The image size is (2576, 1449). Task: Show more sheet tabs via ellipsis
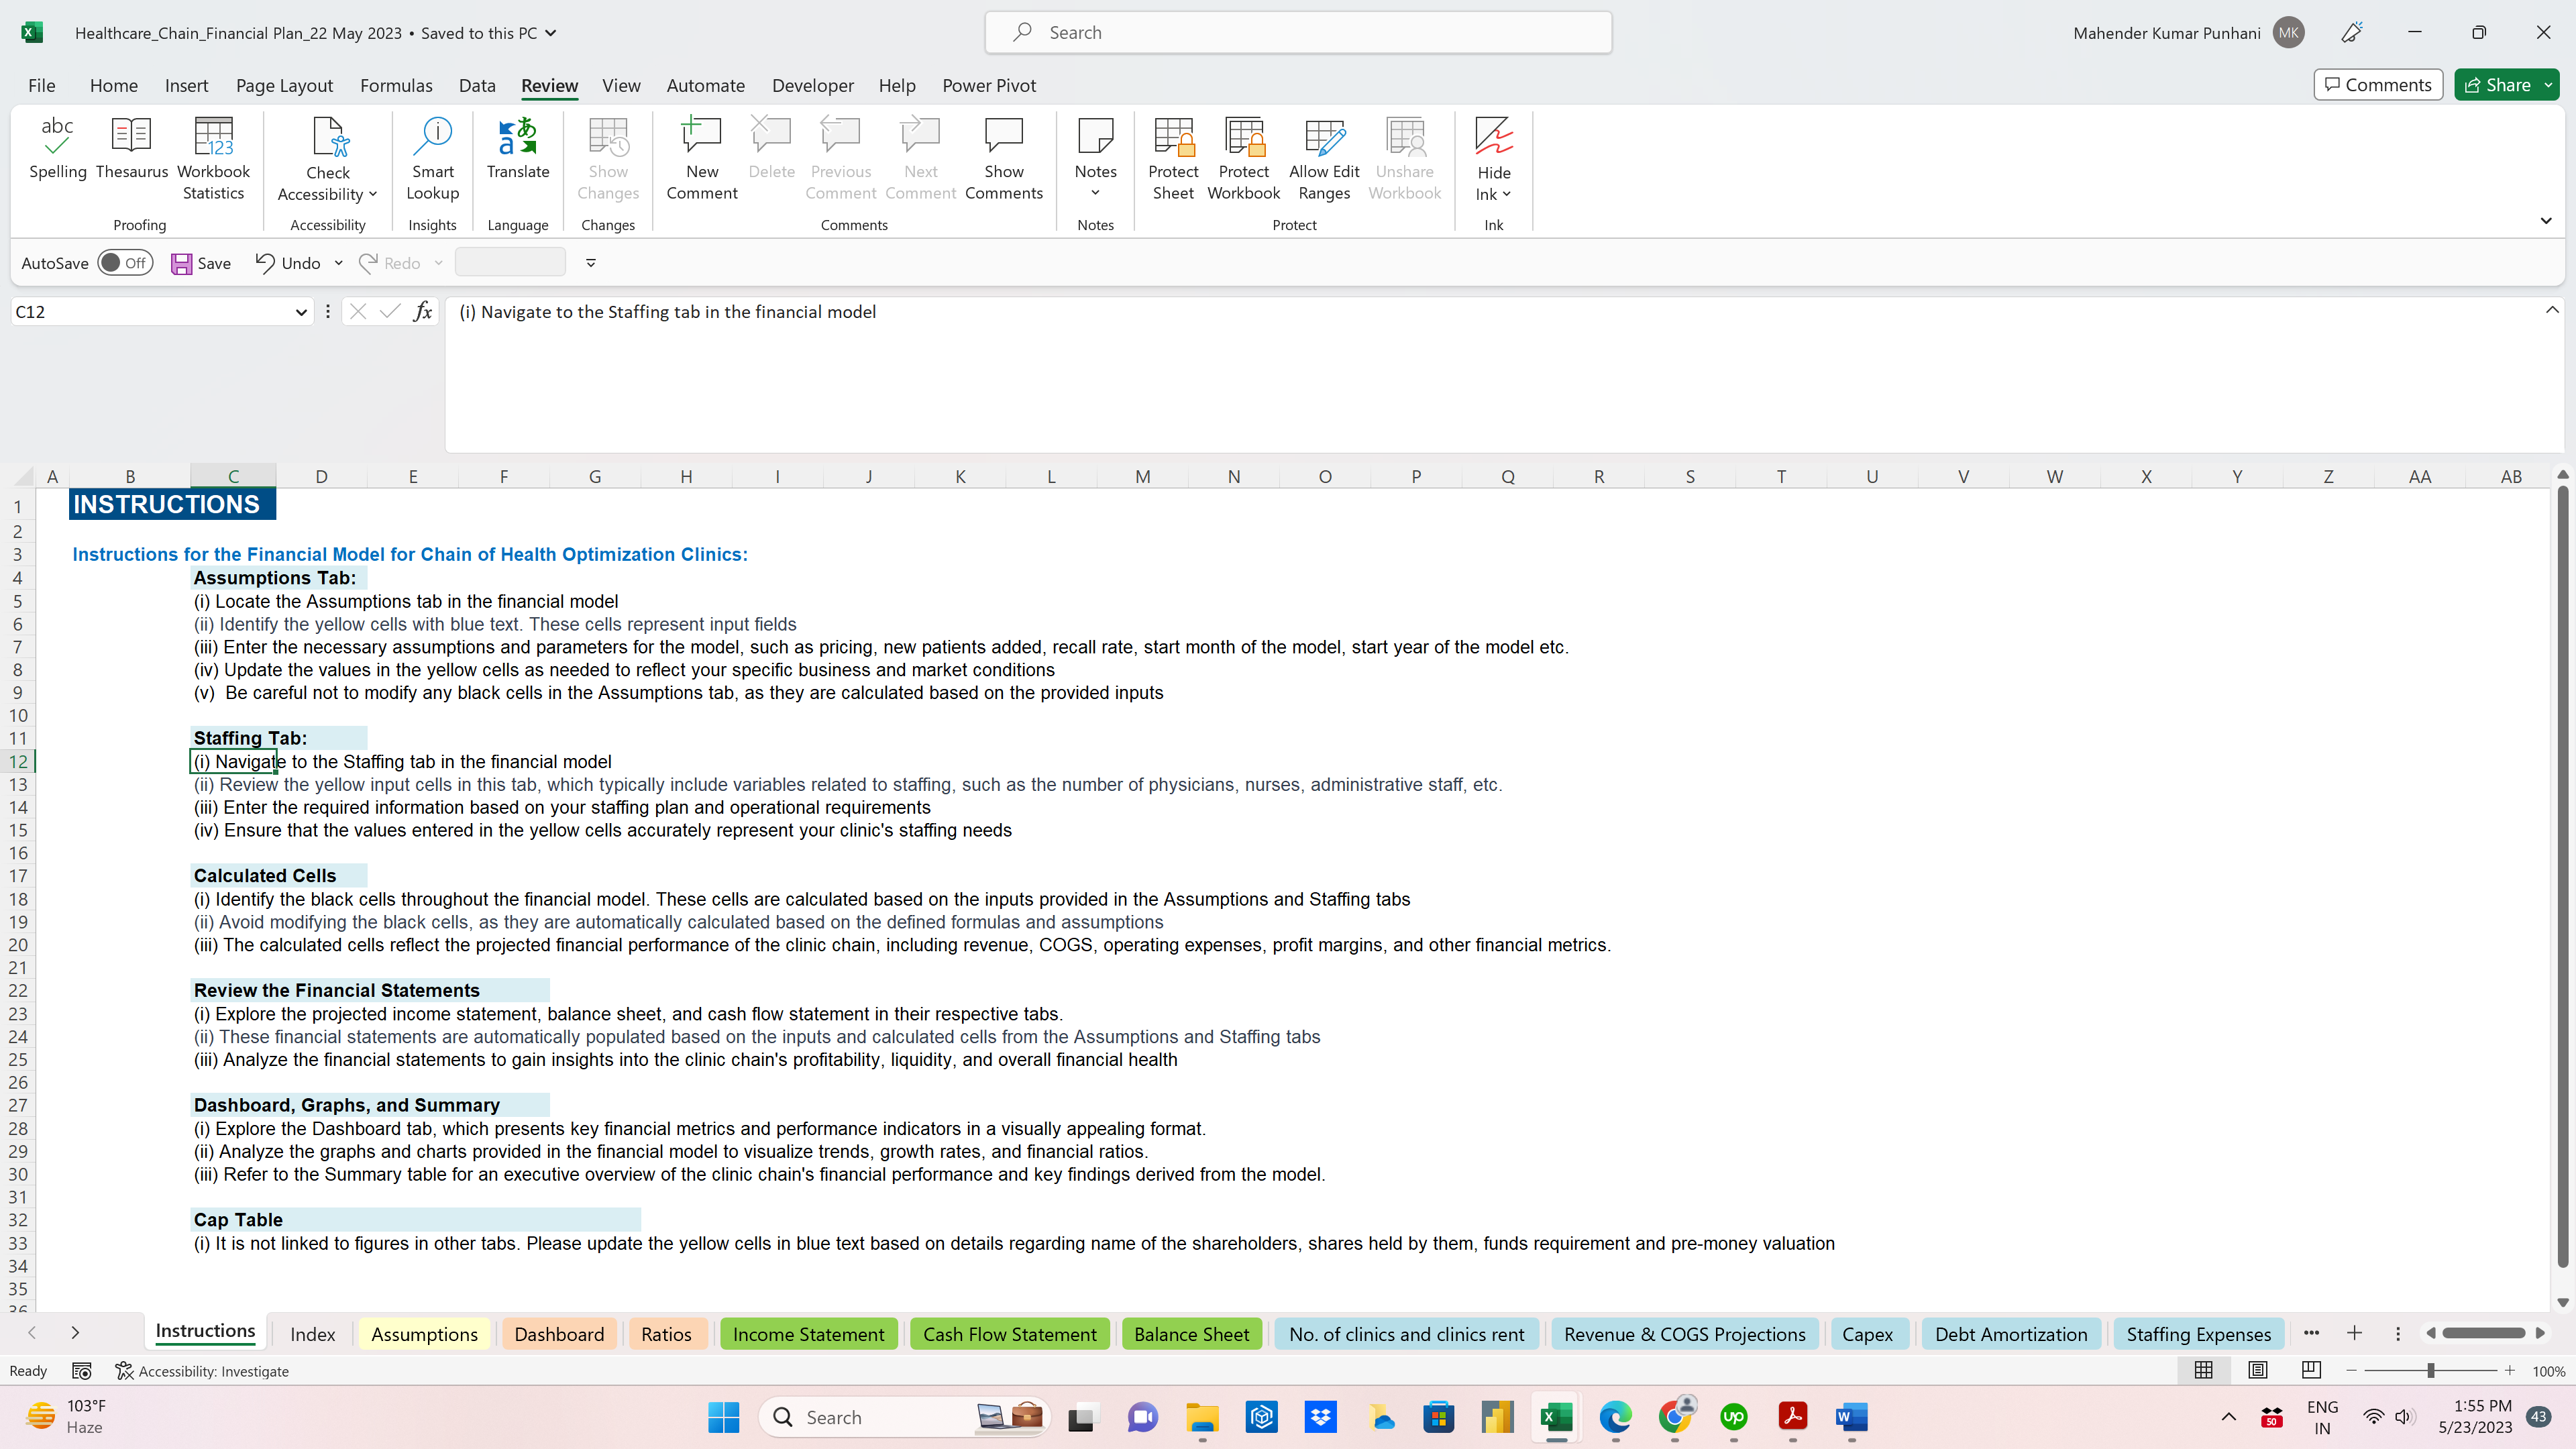pyautogui.click(x=2311, y=1333)
